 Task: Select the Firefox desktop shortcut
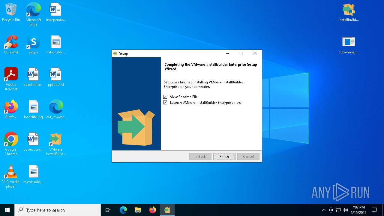[11, 109]
